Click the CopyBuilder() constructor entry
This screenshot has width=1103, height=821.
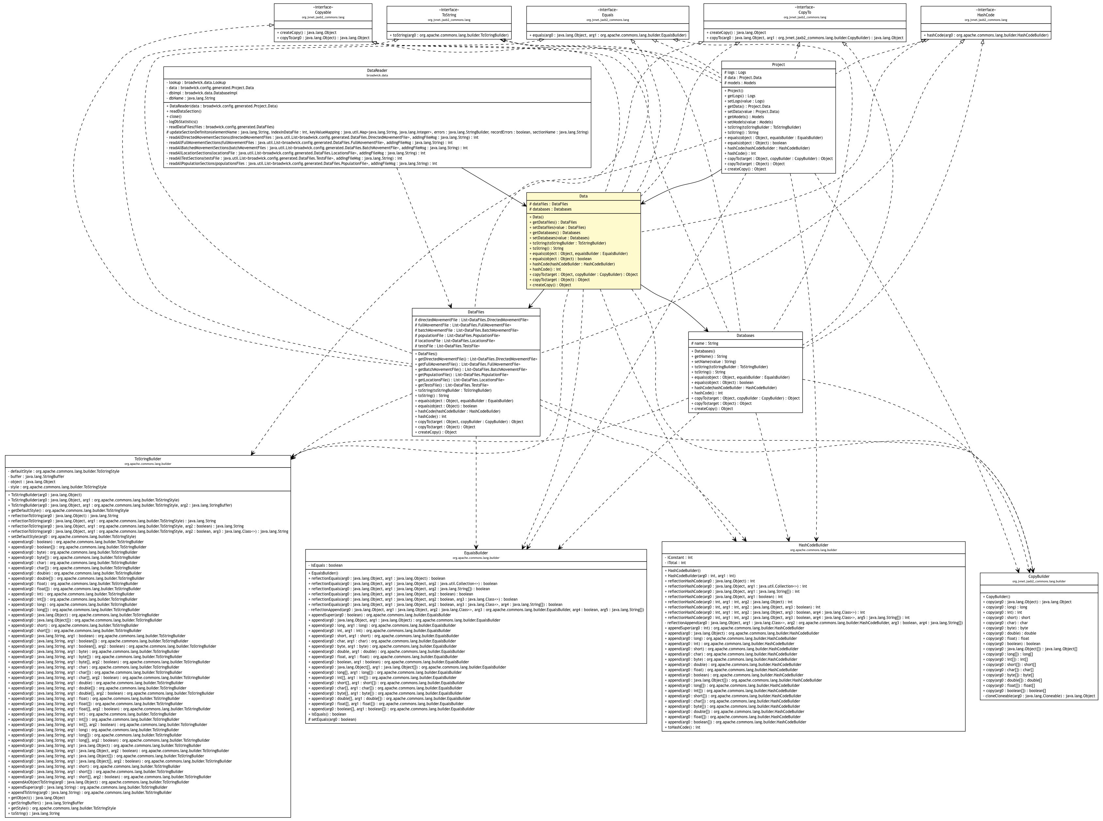996,597
